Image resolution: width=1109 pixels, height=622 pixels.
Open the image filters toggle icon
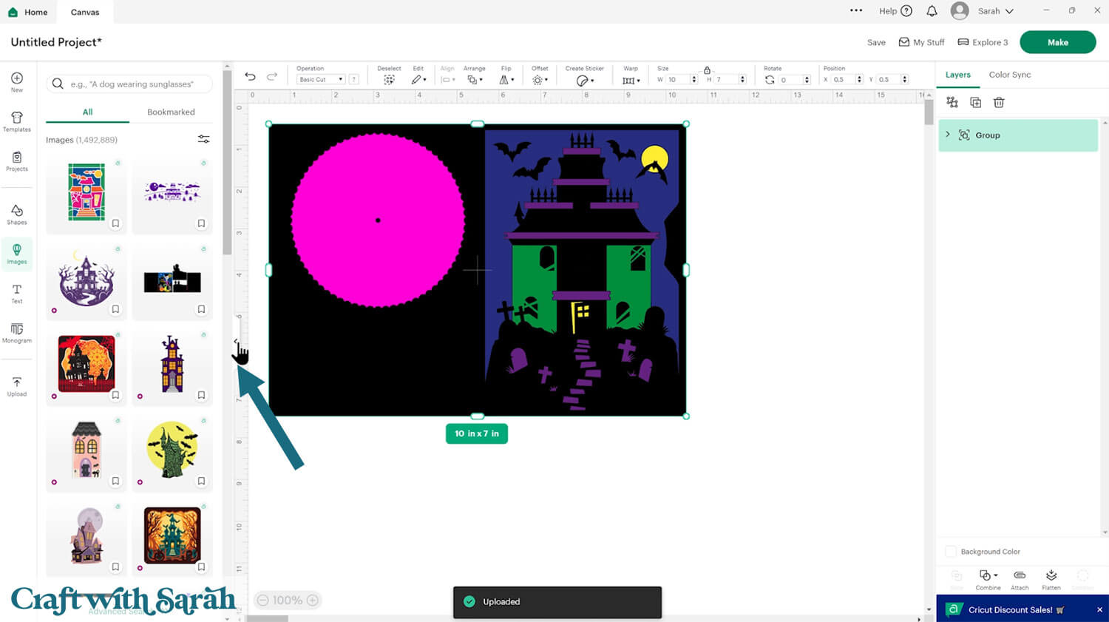203,139
